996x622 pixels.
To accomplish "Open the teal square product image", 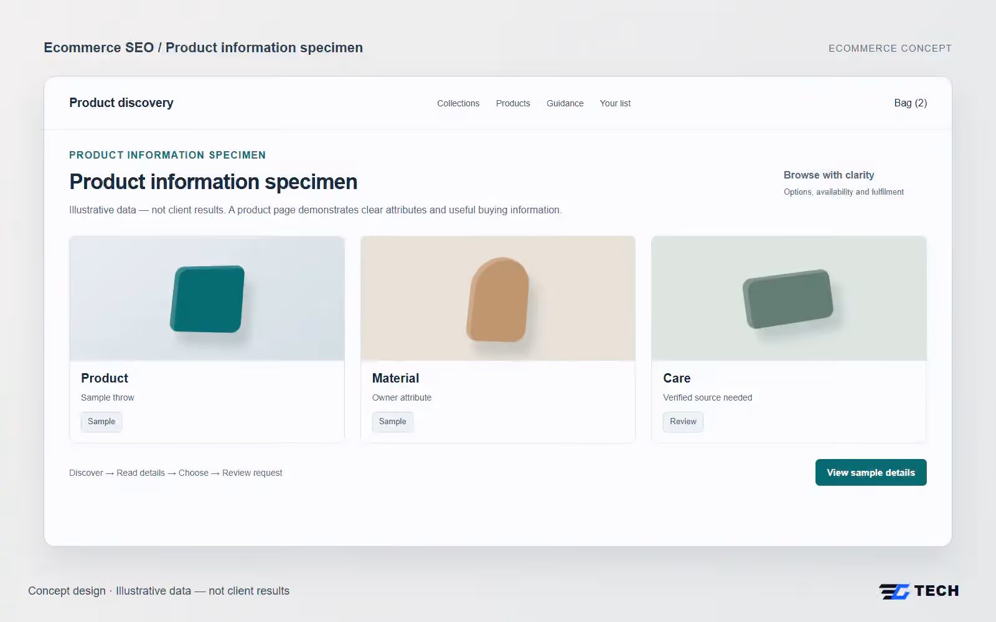I will coord(207,299).
